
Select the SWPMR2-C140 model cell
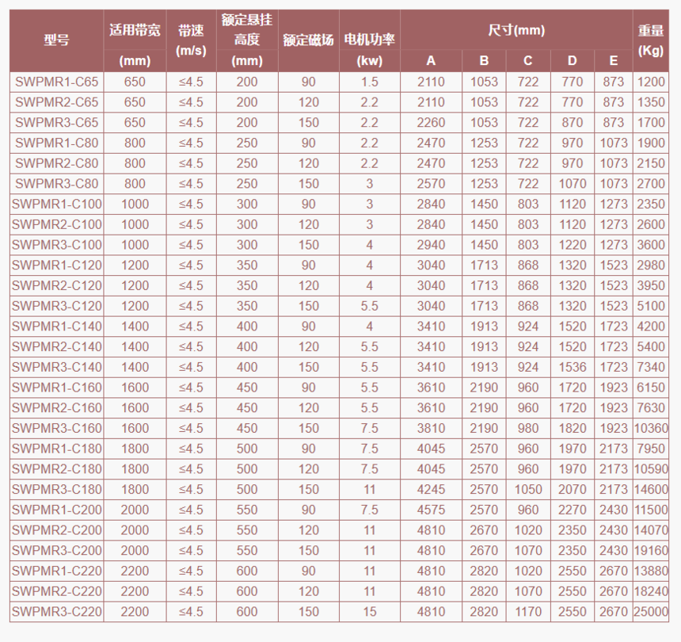pos(56,346)
